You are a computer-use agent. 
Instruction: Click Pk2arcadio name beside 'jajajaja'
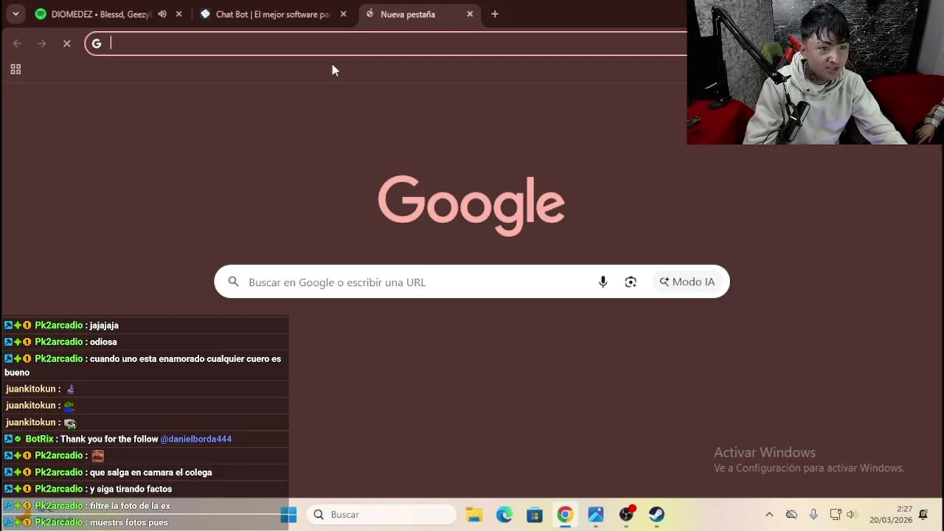[x=58, y=325]
